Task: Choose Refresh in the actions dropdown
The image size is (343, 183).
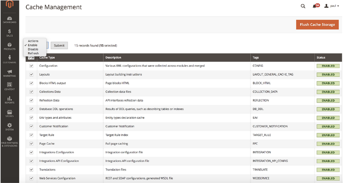Action: pyautogui.click(x=33, y=53)
